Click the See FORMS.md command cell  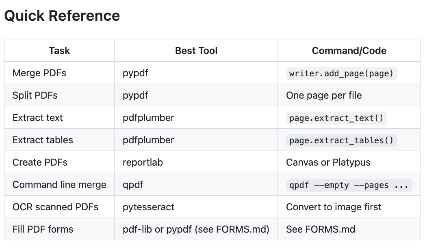[x=321, y=229]
